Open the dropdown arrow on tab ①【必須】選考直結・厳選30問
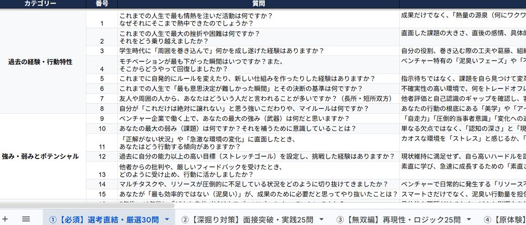526x225 pixels. click(167, 219)
